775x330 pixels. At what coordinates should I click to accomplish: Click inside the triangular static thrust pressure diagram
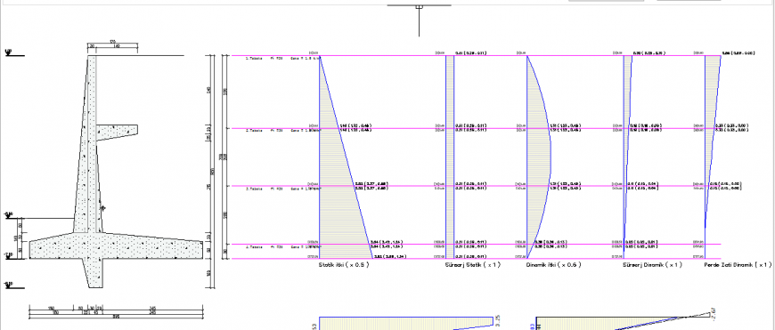(x=337, y=197)
